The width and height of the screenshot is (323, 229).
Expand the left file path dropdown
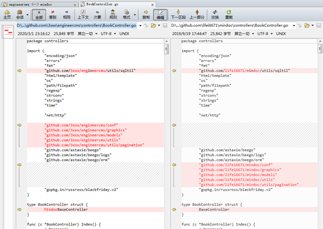(x=141, y=26)
